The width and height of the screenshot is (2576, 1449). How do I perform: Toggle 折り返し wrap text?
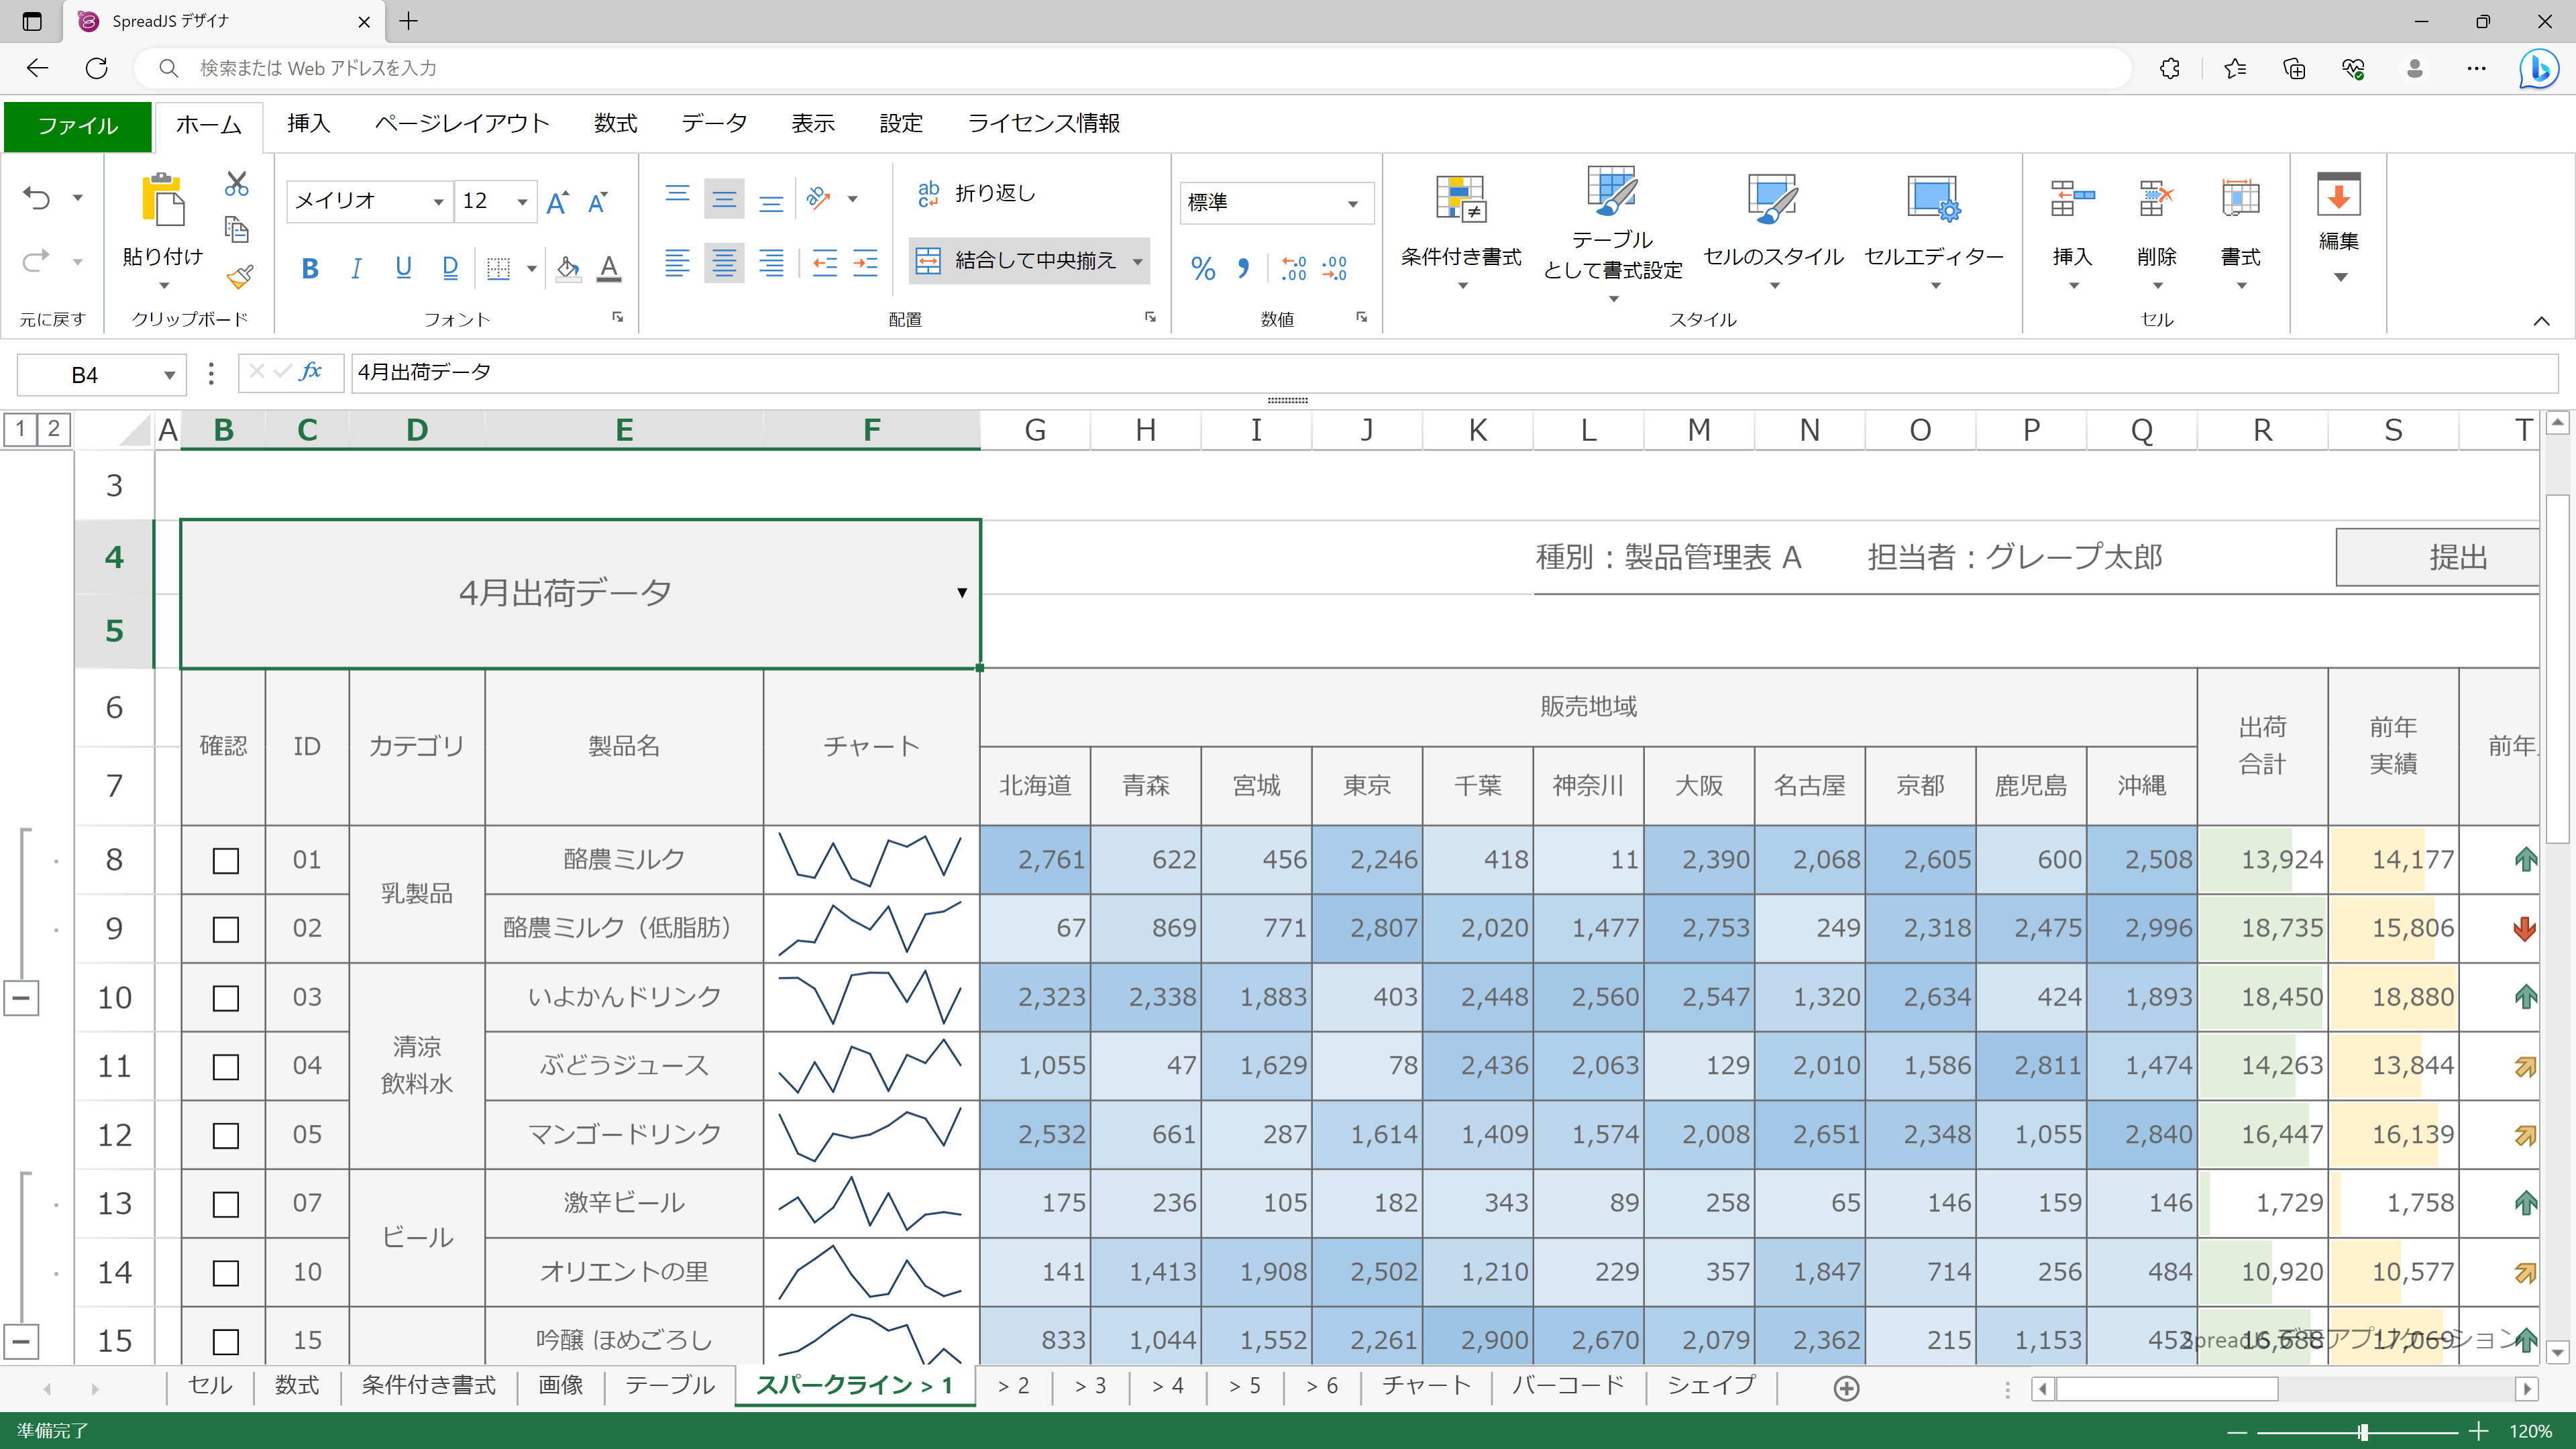coord(977,193)
